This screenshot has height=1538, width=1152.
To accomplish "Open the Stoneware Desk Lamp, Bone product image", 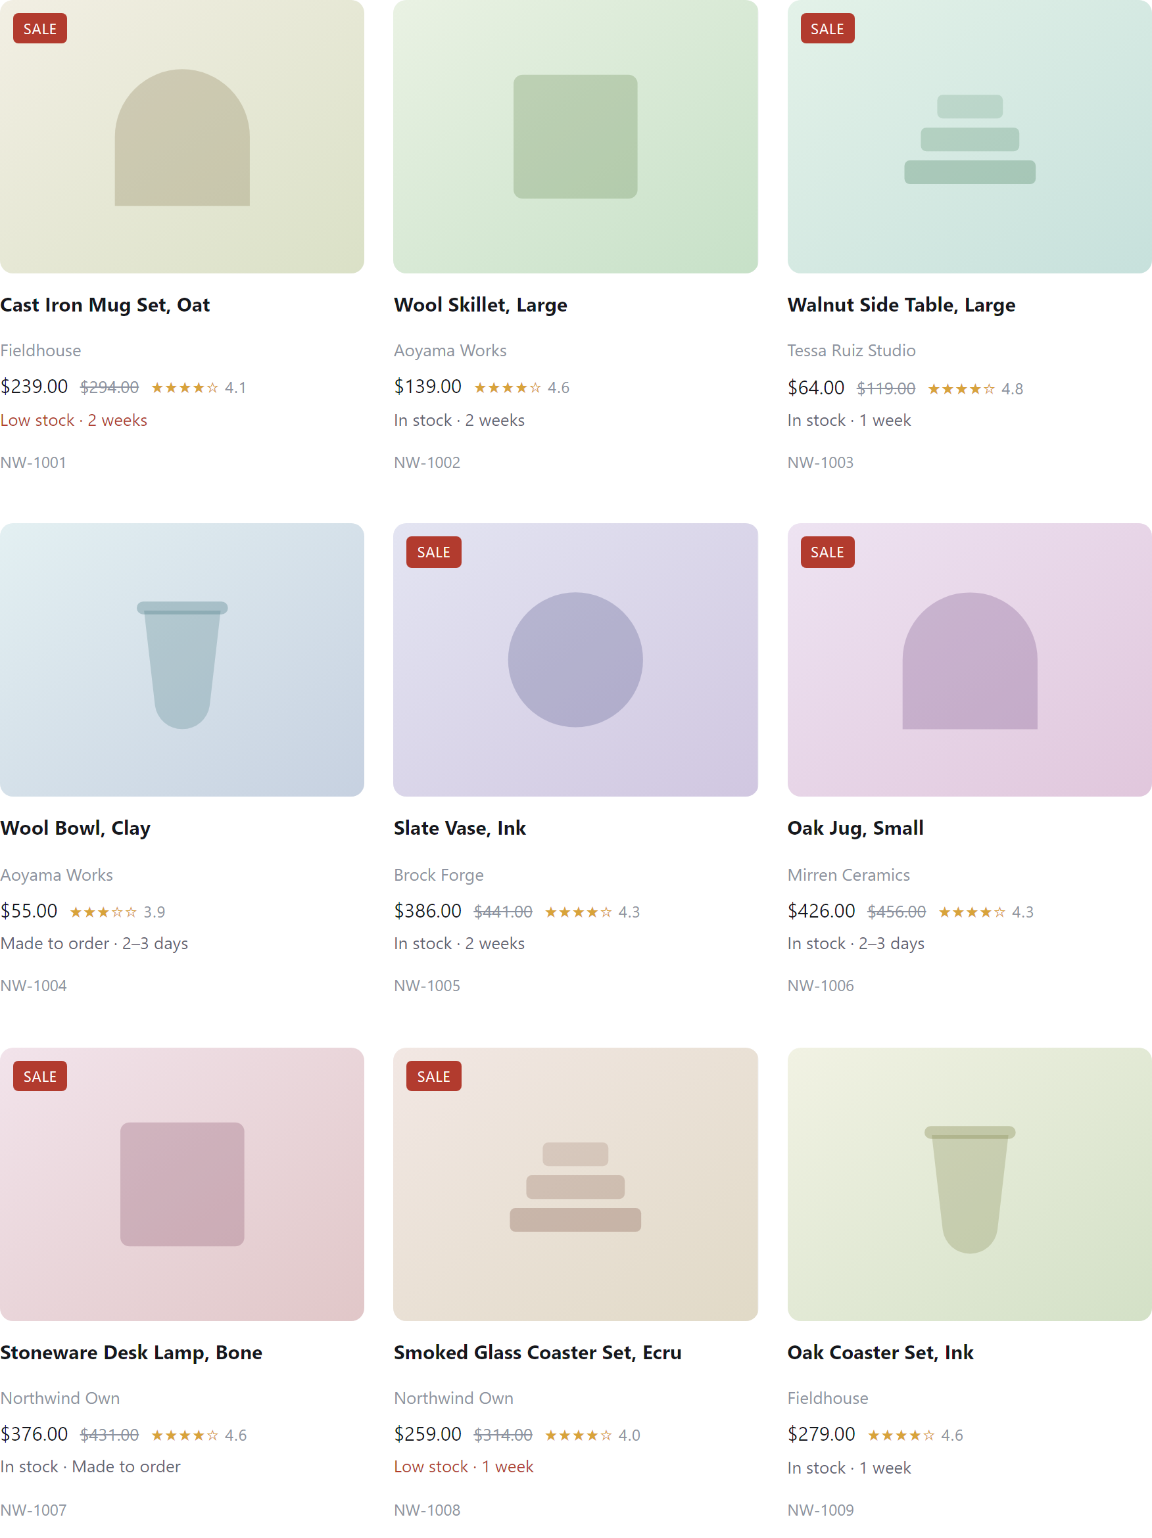I will coord(182,1184).
